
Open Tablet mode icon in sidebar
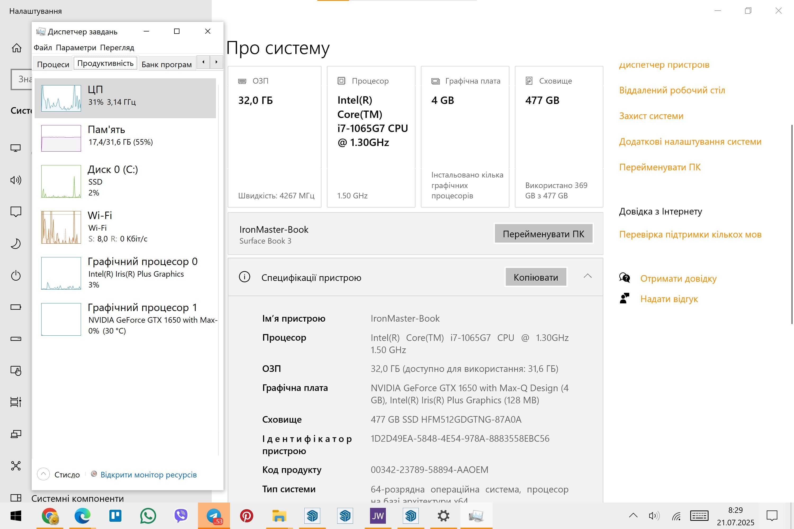(x=16, y=371)
